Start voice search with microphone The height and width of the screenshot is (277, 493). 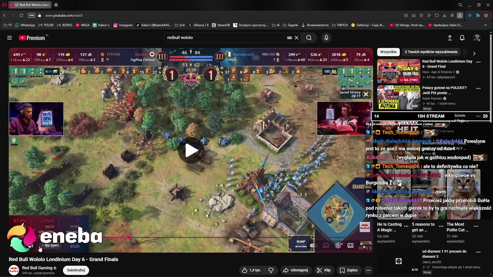coord(326,38)
